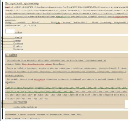Click the Все archives link
The width and height of the screenshot is (131, 121).
(46, 99)
